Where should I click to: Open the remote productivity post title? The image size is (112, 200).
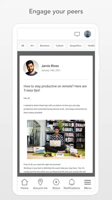pyautogui.click(x=55, y=88)
